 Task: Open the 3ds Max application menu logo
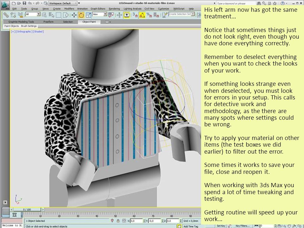(5, 5)
